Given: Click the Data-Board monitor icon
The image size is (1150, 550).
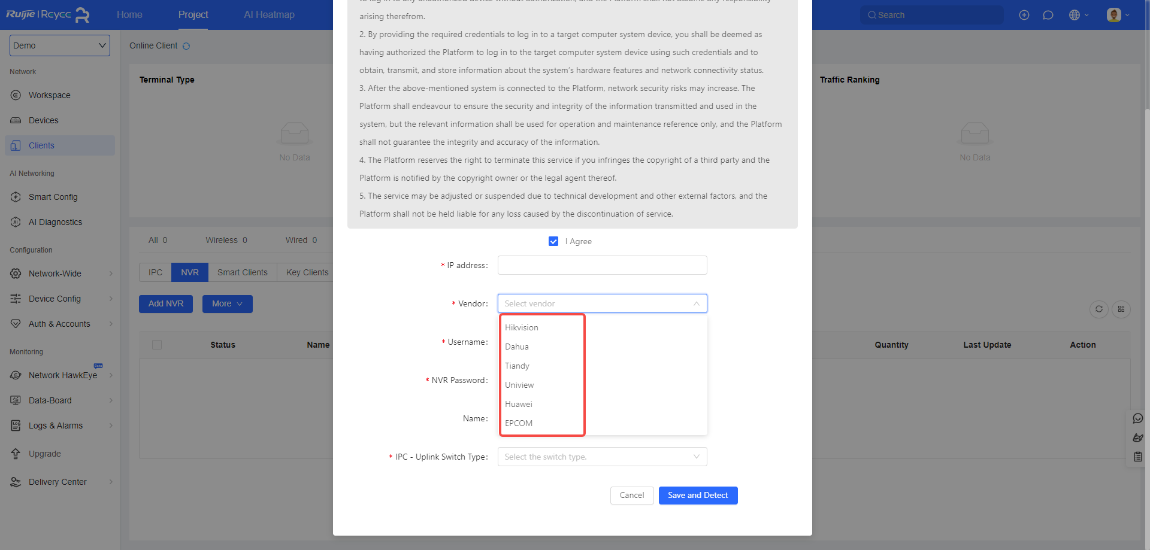Looking at the screenshot, I should (16, 400).
